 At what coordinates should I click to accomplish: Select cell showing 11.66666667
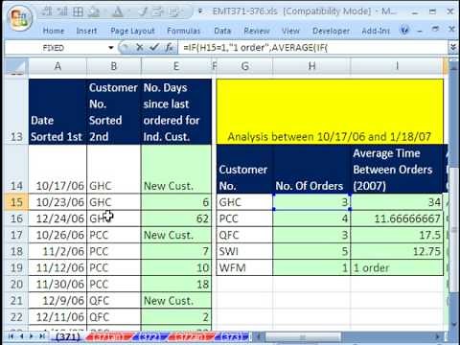coord(397,218)
